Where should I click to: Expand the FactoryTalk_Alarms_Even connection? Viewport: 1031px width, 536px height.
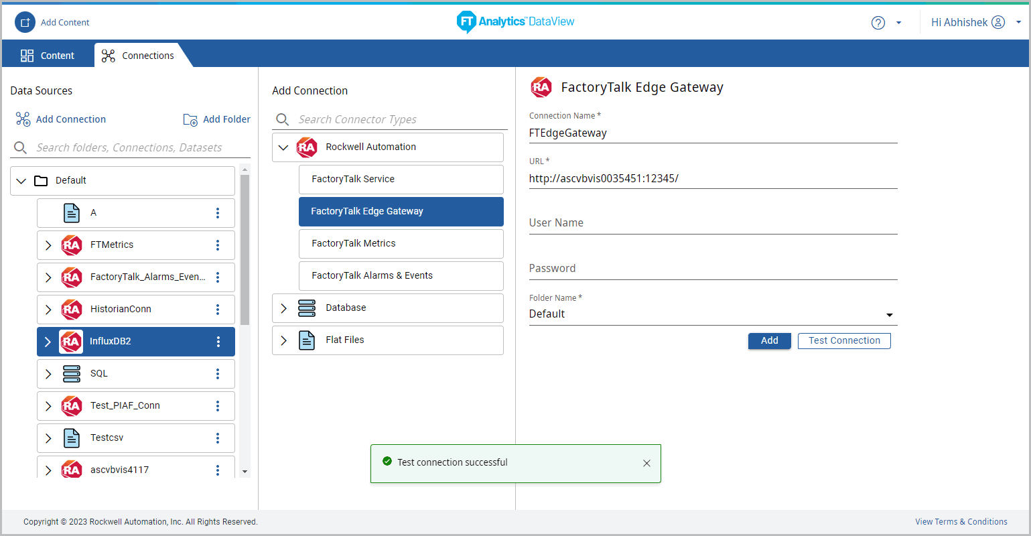pyautogui.click(x=48, y=277)
